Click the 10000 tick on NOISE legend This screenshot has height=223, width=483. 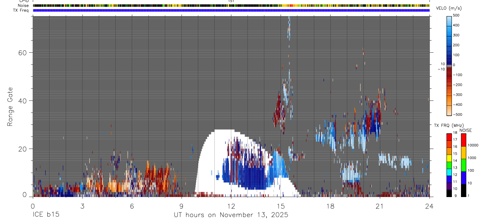473,145
